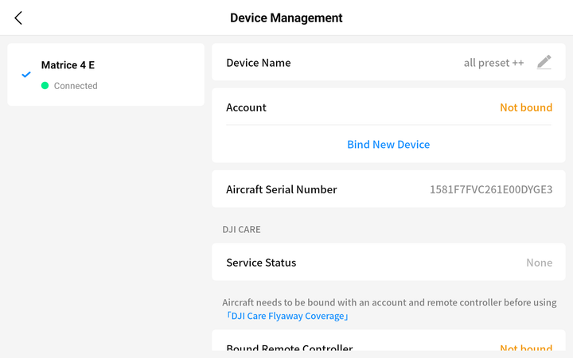This screenshot has height=358, width=573.
Task: Select the Aircraft Serial Number value text
Action: (x=491, y=189)
